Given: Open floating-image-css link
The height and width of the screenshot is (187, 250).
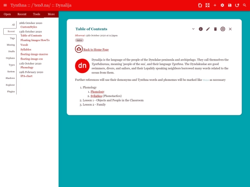Looking at the screenshot, I should pyautogui.click(x=31, y=59).
